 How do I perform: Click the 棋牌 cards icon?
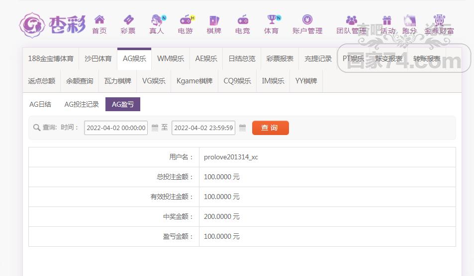coord(214,20)
